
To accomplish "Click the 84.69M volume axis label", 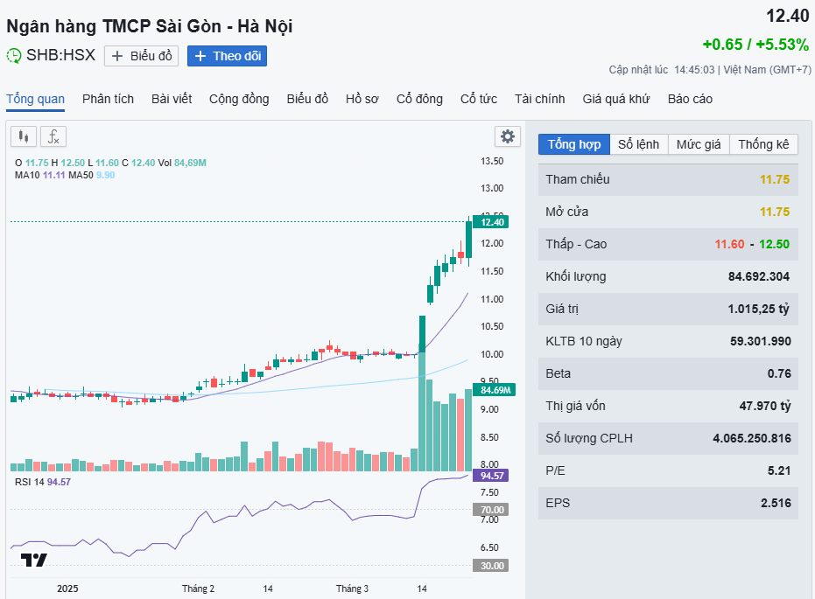I will 491,390.
